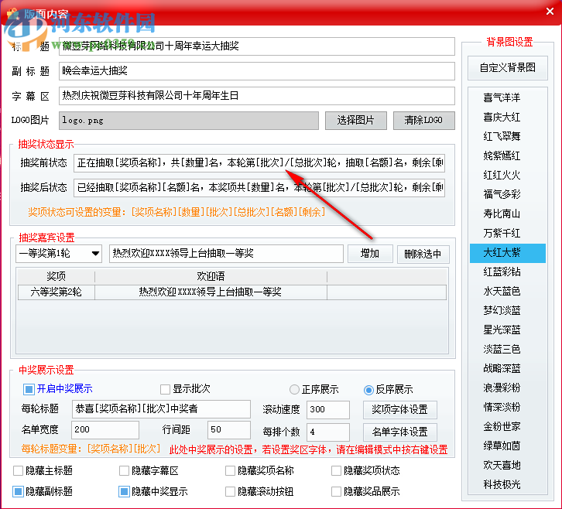
Task: Edit the 每排个数 value 4
Action: tap(327, 432)
